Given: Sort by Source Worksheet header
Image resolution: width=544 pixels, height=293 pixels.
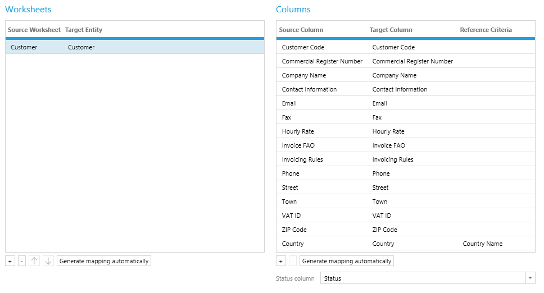Looking at the screenshot, I should 34,30.
